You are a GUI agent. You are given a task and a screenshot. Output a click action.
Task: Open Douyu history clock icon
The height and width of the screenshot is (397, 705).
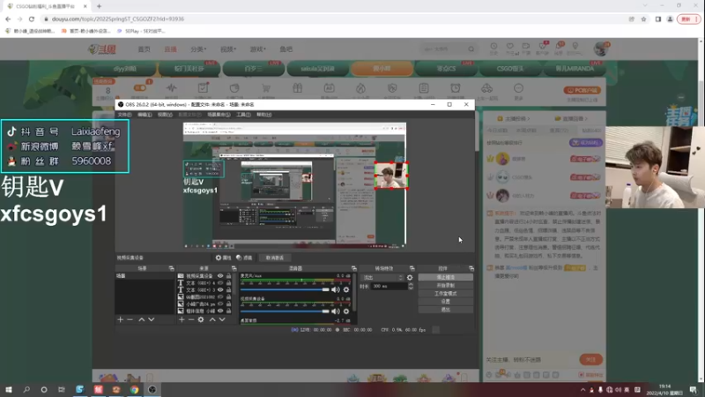(493, 47)
